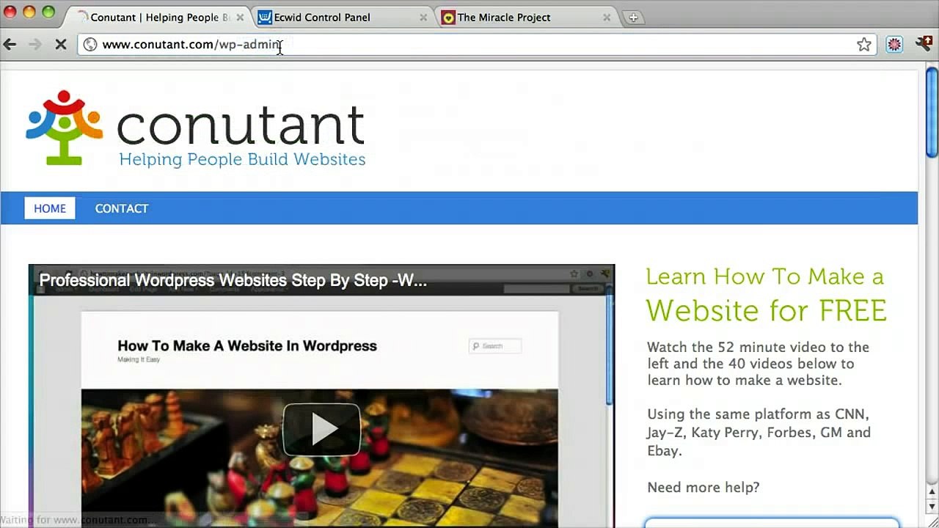Select the Conutant Helping People tab
Image resolution: width=939 pixels, height=528 pixels.
point(157,18)
